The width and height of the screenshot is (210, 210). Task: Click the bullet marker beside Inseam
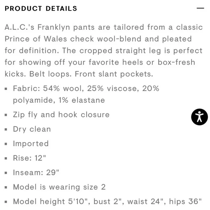(x=6, y=173)
